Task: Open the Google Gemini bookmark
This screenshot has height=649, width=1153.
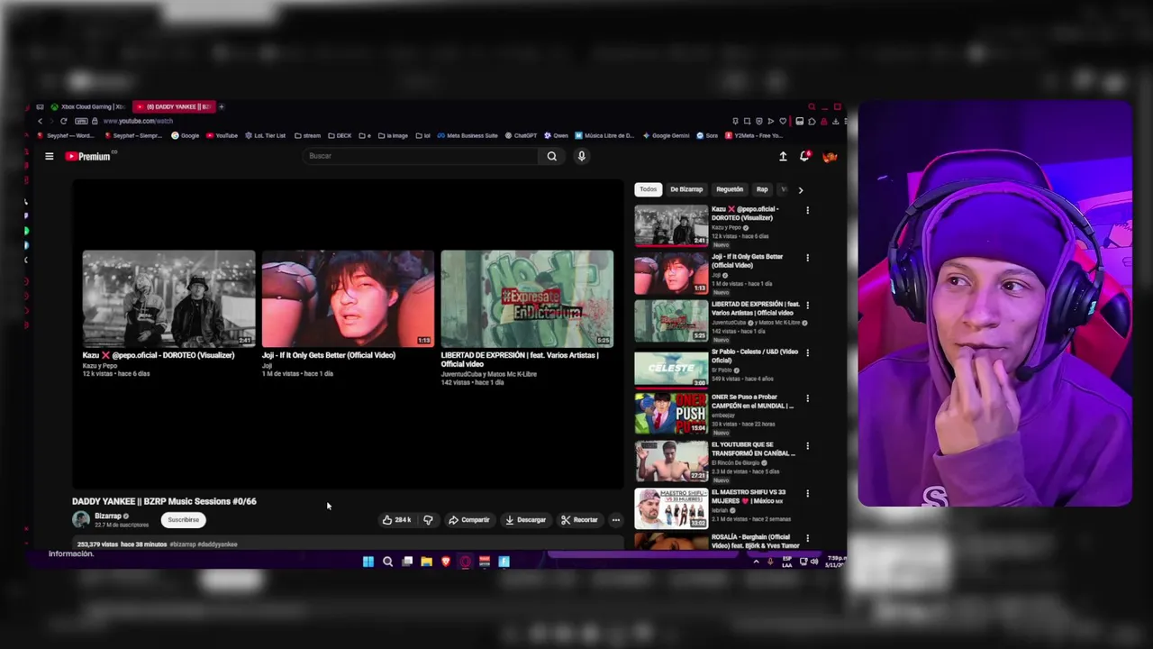Action: (x=666, y=136)
